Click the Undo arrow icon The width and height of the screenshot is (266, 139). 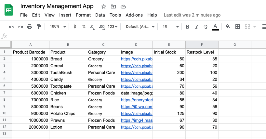11,27
